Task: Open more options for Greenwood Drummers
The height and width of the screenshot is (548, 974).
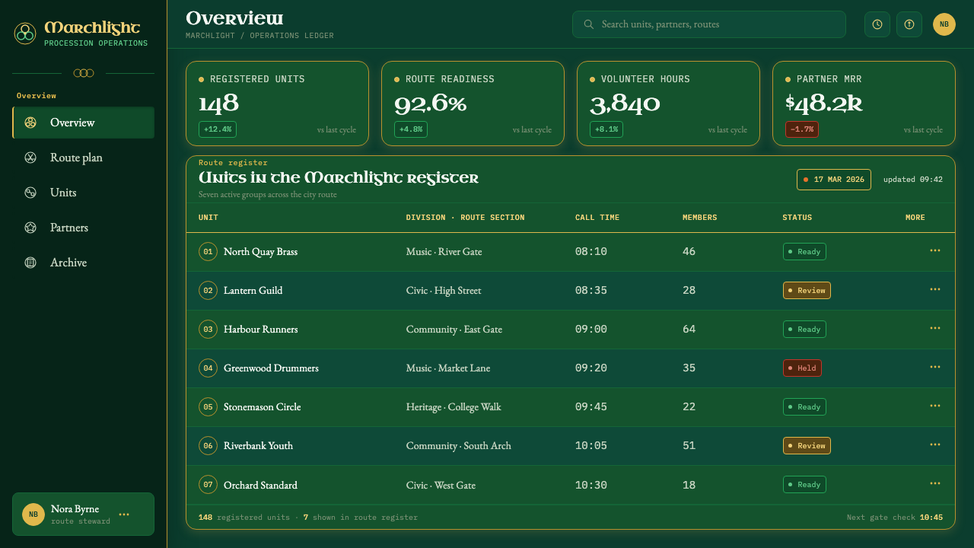Action: 935,367
